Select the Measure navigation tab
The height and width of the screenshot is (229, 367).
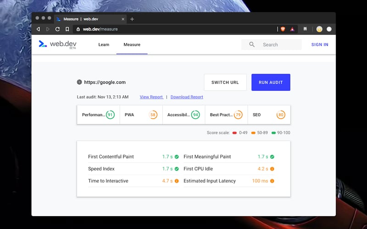tap(132, 44)
